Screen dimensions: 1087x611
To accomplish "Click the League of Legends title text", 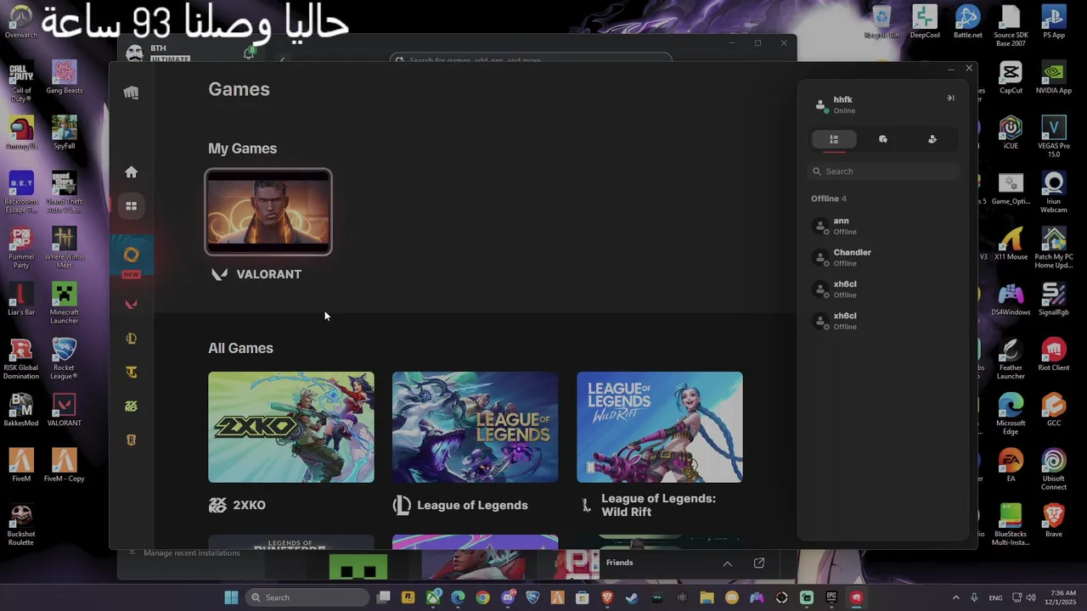I will click(472, 505).
